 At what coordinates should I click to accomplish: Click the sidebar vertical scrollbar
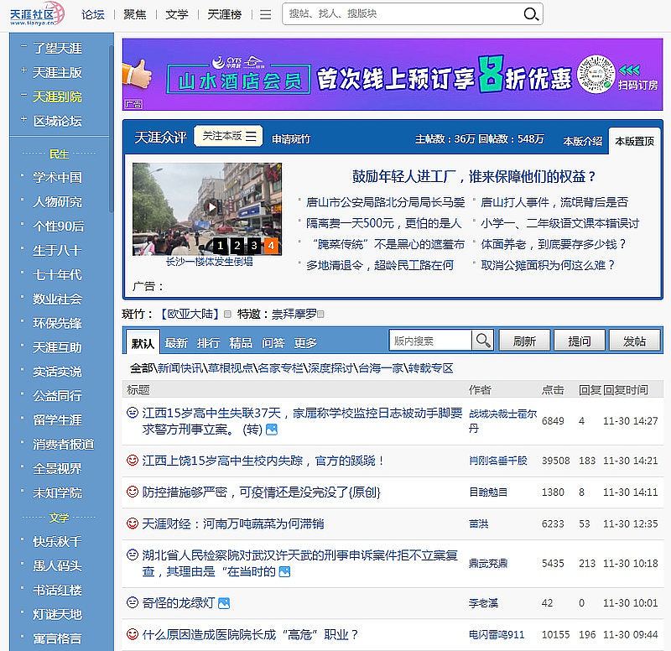pyautogui.click(x=112, y=128)
